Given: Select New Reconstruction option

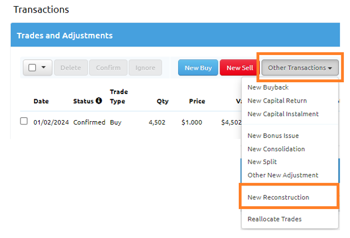Looking at the screenshot, I should click(279, 197).
